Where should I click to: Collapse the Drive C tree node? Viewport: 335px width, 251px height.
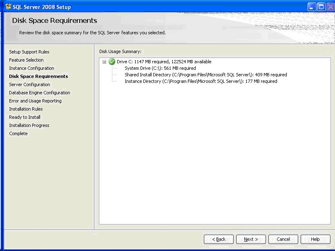105,62
